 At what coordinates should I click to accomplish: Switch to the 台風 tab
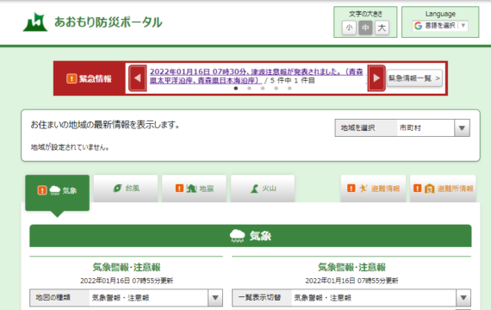[126, 189]
